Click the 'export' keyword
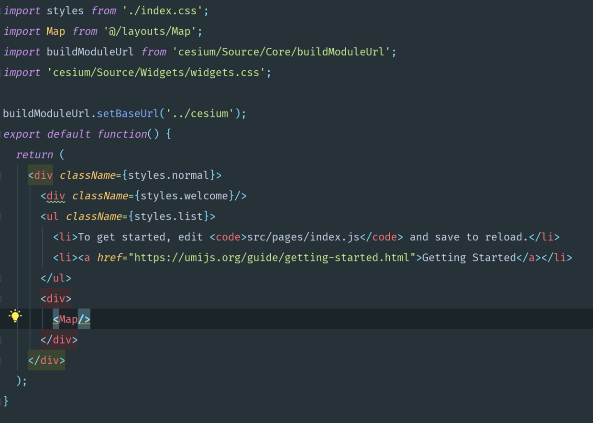Image resolution: width=593 pixels, height=423 pixels. pyautogui.click(x=22, y=134)
